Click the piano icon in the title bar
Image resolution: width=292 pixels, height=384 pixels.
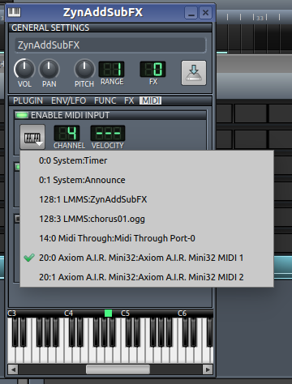pos(14,12)
